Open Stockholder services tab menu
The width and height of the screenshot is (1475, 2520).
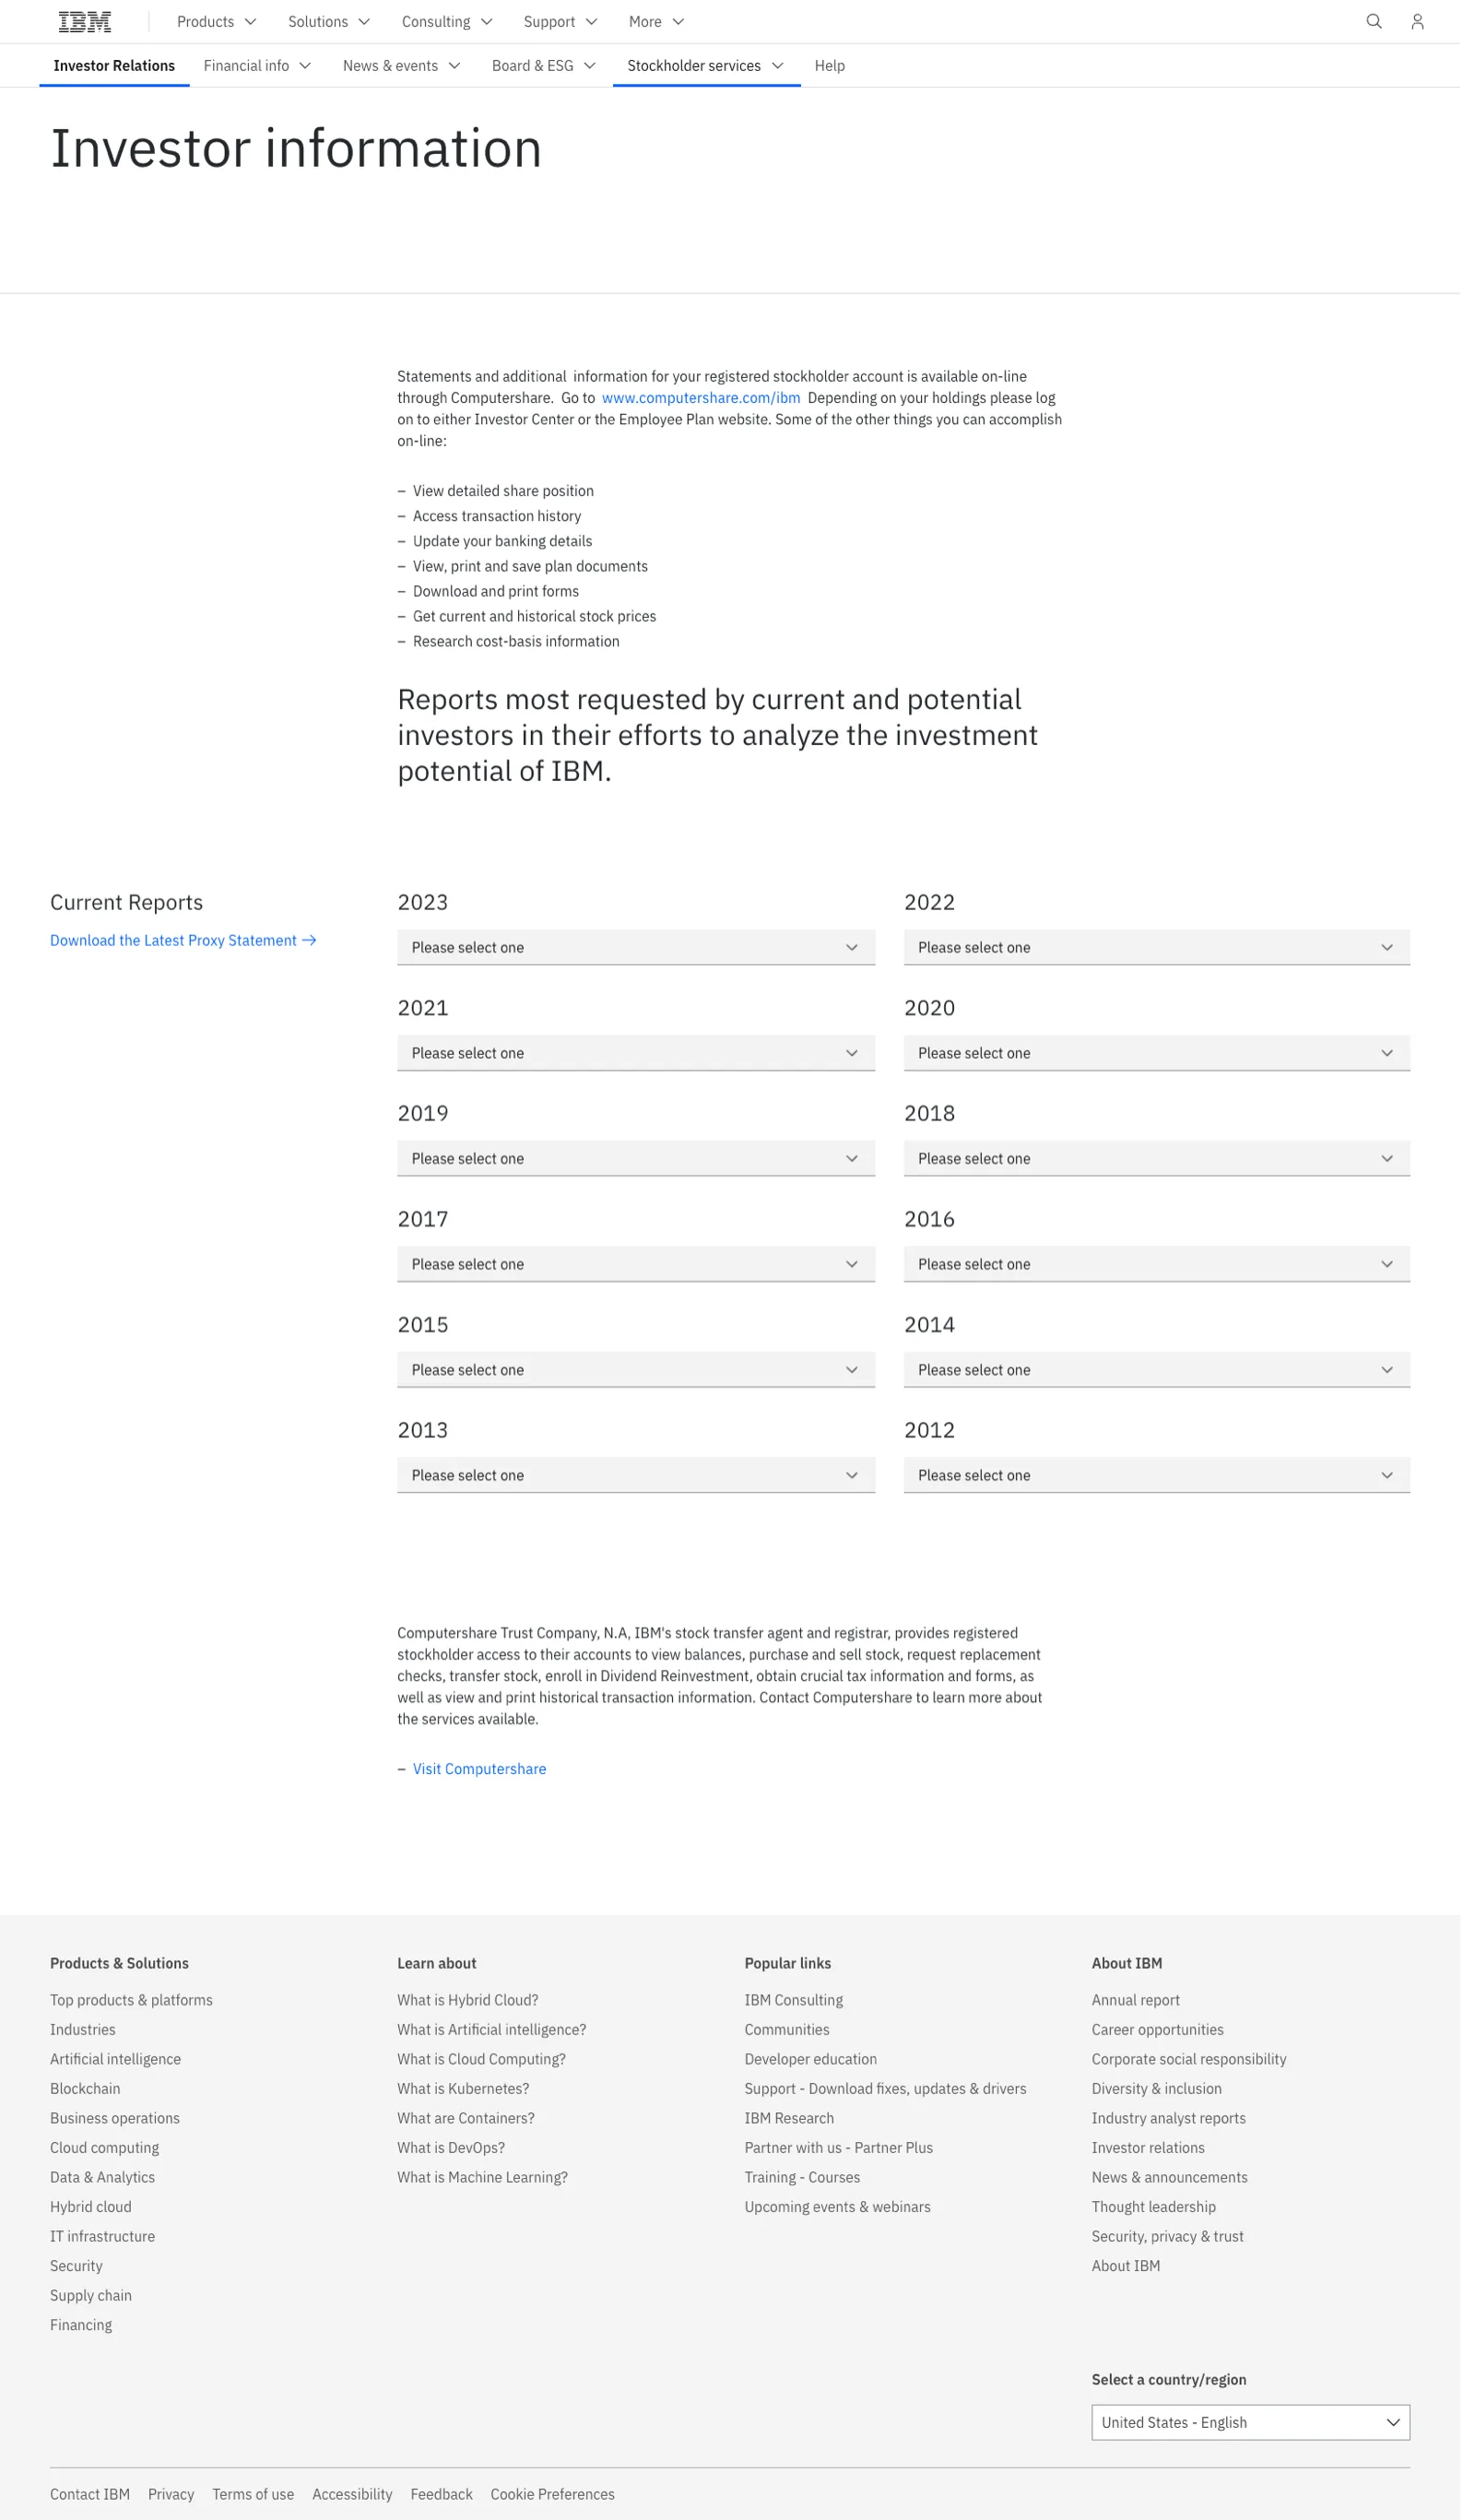tap(713, 66)
